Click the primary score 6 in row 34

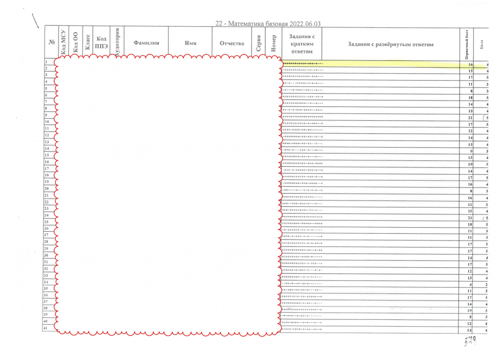click(470, 284)
